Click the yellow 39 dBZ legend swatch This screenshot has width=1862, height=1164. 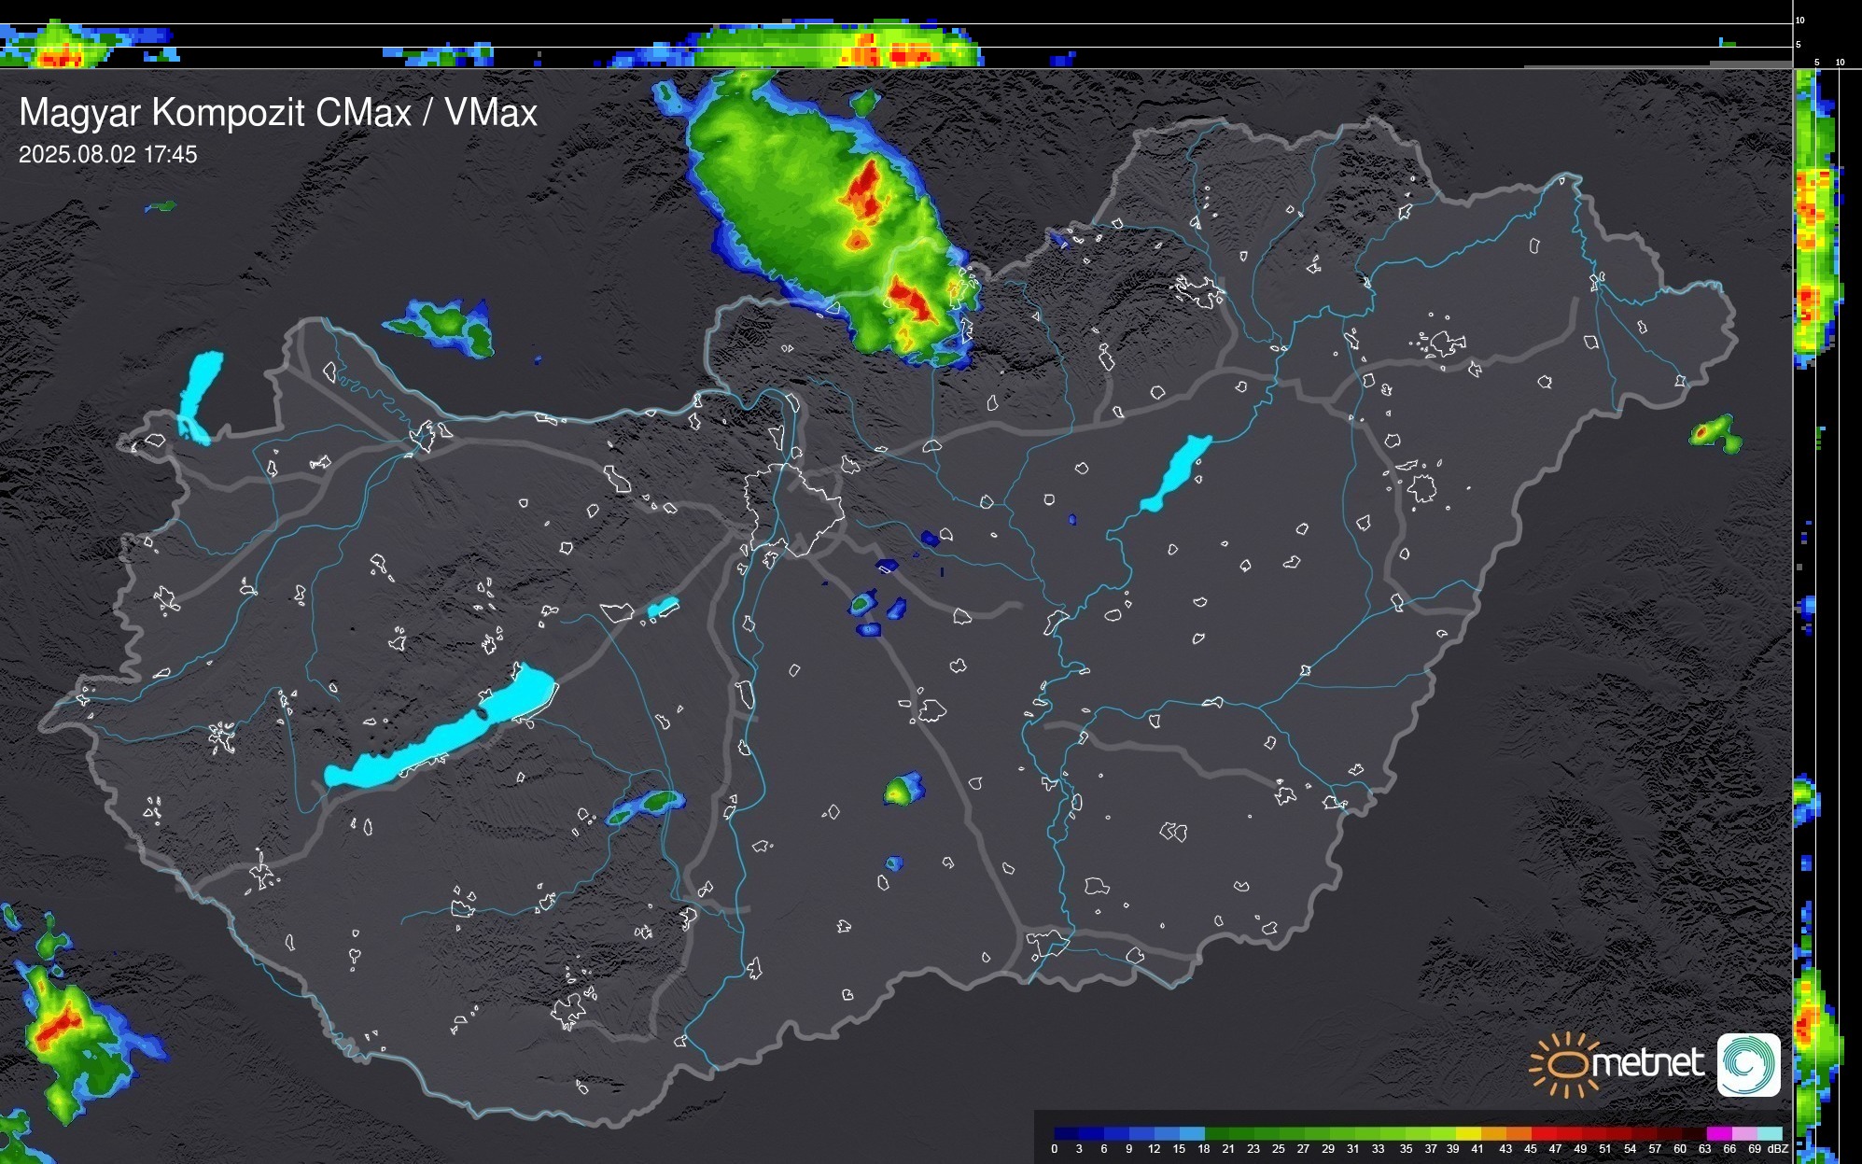pyautogui.click(x=1467, y=1133)
